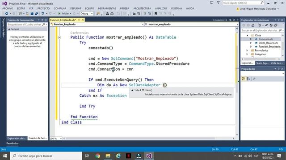The height and width of the screenshot is (160, 286).
Task: Switch to the Team Explorer tab
Action: (262, 63)
